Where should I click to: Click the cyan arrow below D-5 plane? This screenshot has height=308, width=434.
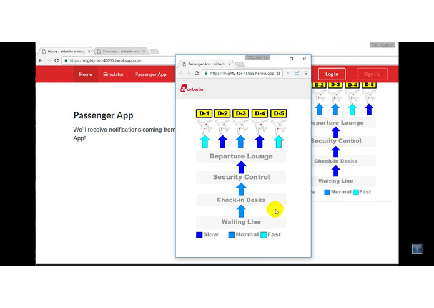[x=279, y=142]
